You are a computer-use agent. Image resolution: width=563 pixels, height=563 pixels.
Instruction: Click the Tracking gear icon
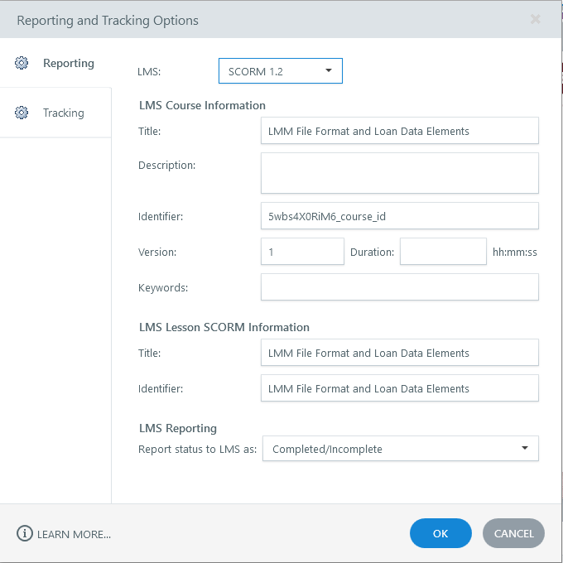pyautogui.click(x=22, y=113)
